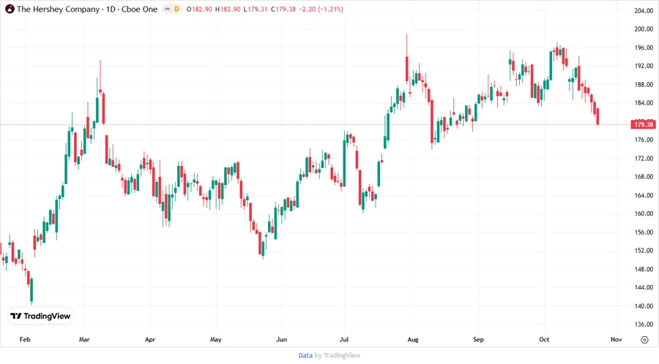This screenshot has height=364, width=659.
Task: Click the Oct label on time axis
Action: (x=544, y=339)
